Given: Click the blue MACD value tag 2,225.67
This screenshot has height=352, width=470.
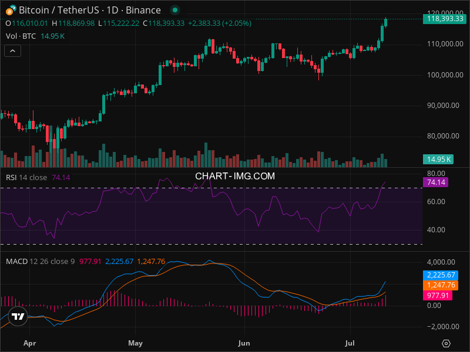Looking at the screenshot, I should click(x=441, y=275).
